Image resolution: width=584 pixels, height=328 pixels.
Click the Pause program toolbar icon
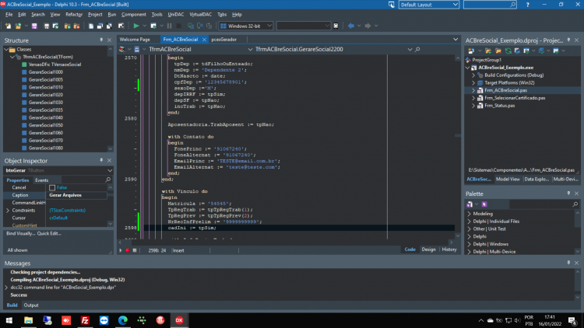point(170,26)
